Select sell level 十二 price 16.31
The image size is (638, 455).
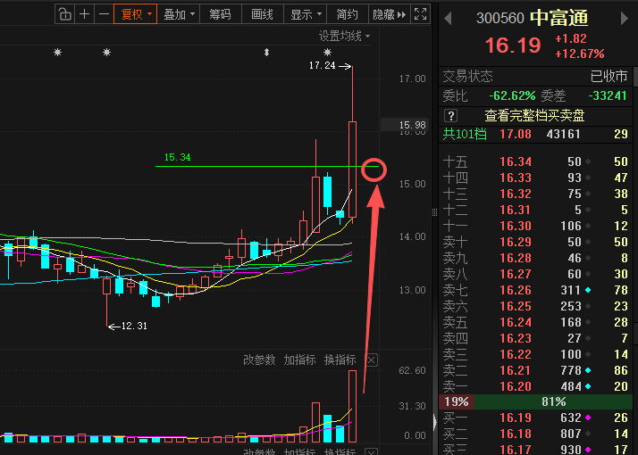[x=516, y=210]
